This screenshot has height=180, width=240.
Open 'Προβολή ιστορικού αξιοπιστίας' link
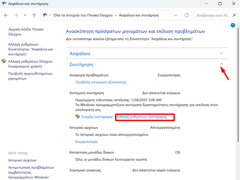point(101,82)
